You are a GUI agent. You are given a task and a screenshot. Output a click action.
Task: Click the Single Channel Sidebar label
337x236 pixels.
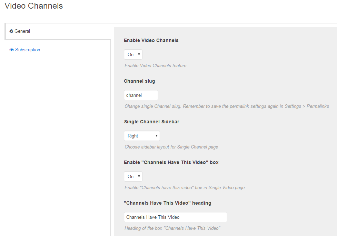click(151, 122)
